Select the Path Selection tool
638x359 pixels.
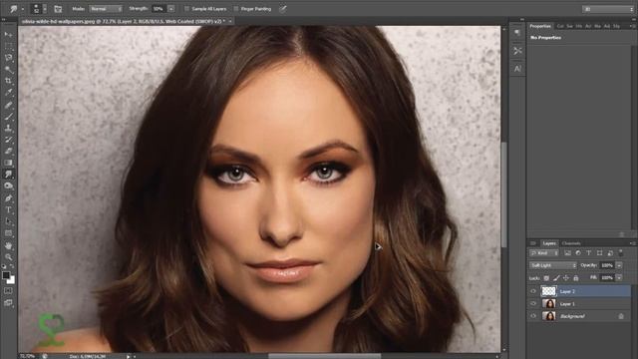[8, 221]
